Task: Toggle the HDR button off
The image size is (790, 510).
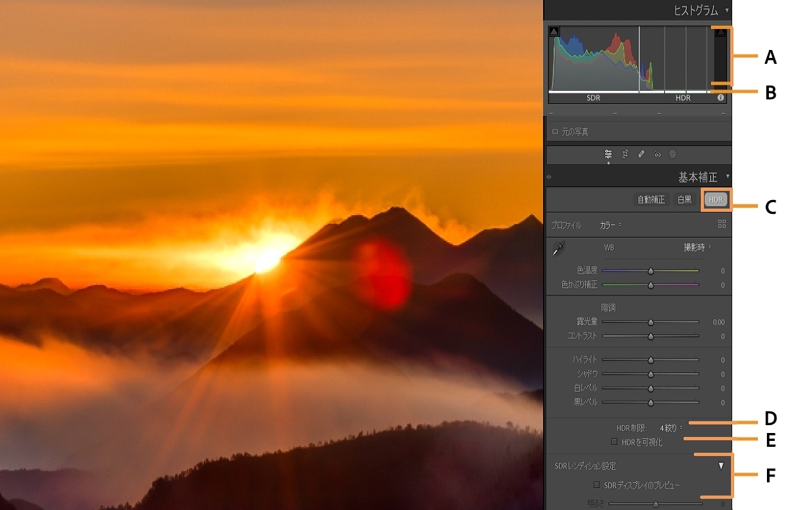Action: tap(716, 199)
